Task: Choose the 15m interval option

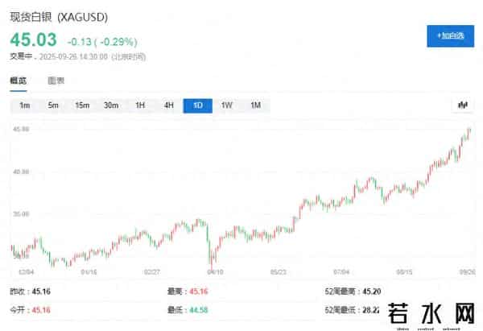Action: tap(82, 106)
